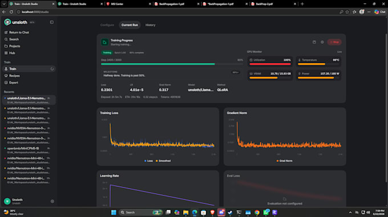Screen dimensions: 388x217
Task: Click the 50%+ milestone badge
Action: tap(235, 72)
